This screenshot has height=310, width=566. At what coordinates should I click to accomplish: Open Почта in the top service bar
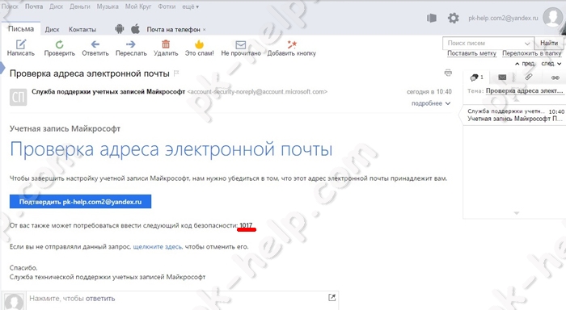tap(34, 6)
